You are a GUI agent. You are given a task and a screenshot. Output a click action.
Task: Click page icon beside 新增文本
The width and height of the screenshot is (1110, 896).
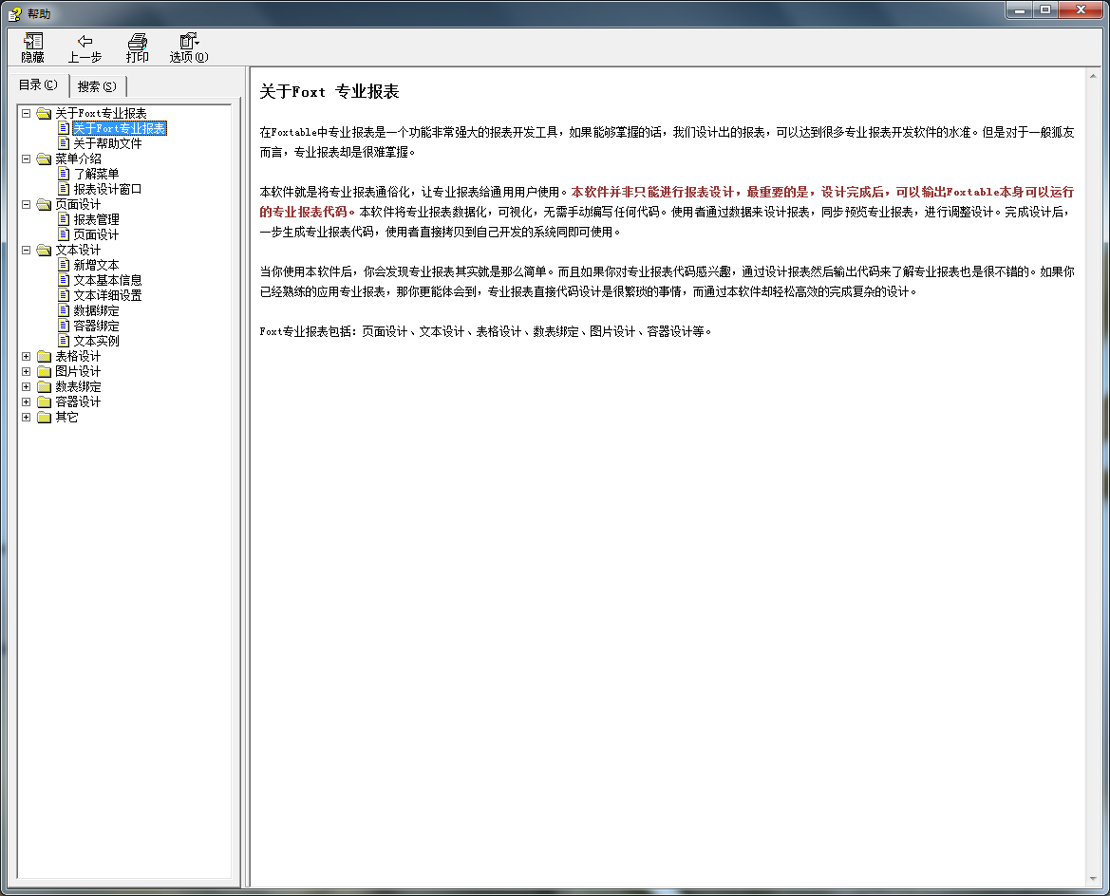tap(64, 265)
